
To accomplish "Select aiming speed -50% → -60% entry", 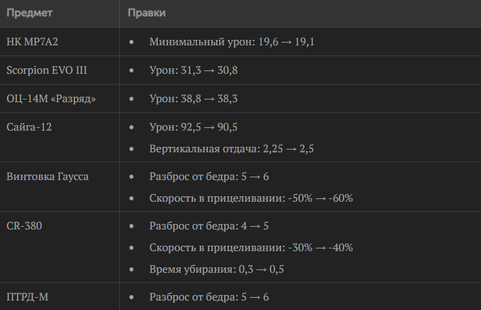I will pyautogui.click(x=251, y=198).
